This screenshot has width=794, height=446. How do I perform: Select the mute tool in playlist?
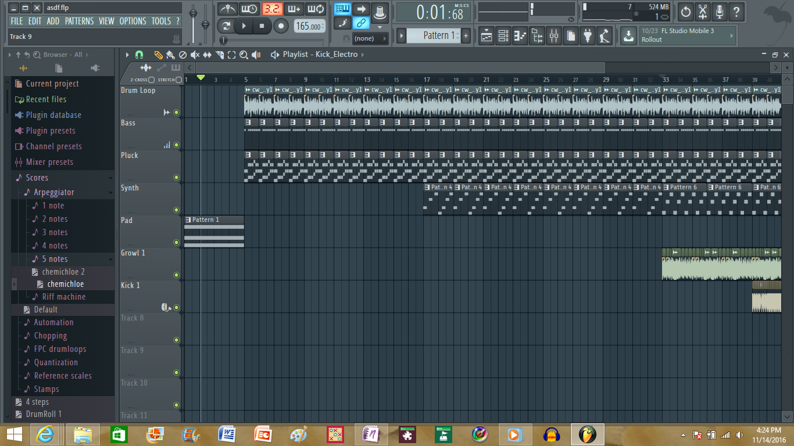195,55
